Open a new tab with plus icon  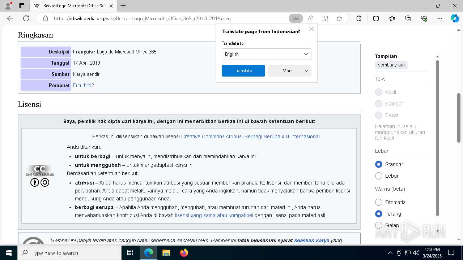123,6
